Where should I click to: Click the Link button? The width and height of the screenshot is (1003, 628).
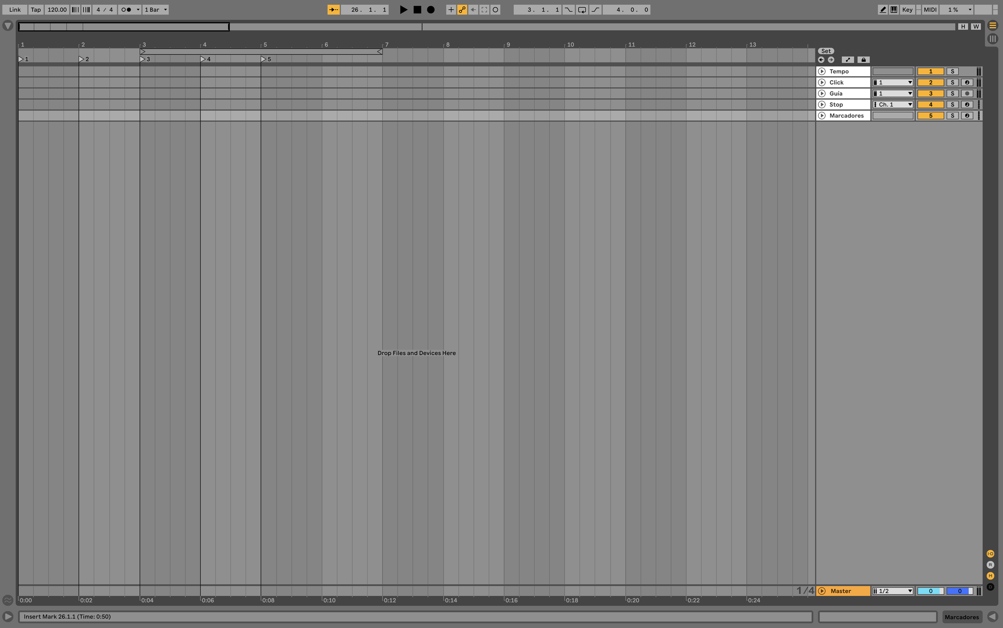tap(15, 10)
